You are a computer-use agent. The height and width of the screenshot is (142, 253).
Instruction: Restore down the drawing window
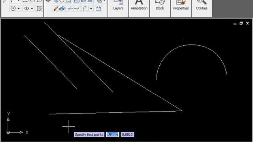click(241, 24)
